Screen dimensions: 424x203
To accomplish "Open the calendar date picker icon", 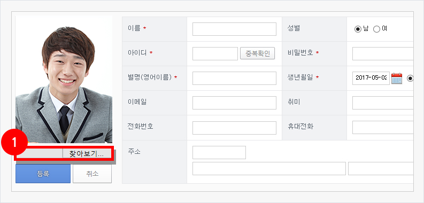I will pyautogui.click(x=397, y=79).
